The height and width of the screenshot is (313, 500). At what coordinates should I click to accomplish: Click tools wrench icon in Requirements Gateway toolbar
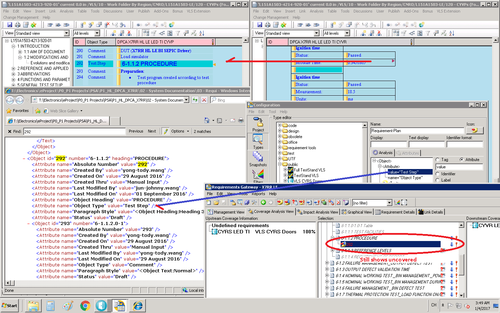pyautogui.click(x=254, y=202)
